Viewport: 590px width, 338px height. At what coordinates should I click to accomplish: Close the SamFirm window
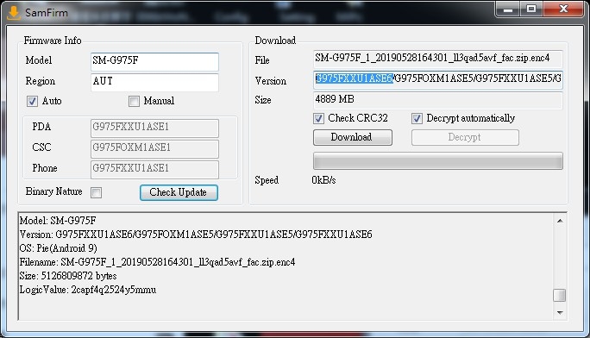[x=563, y=9]
